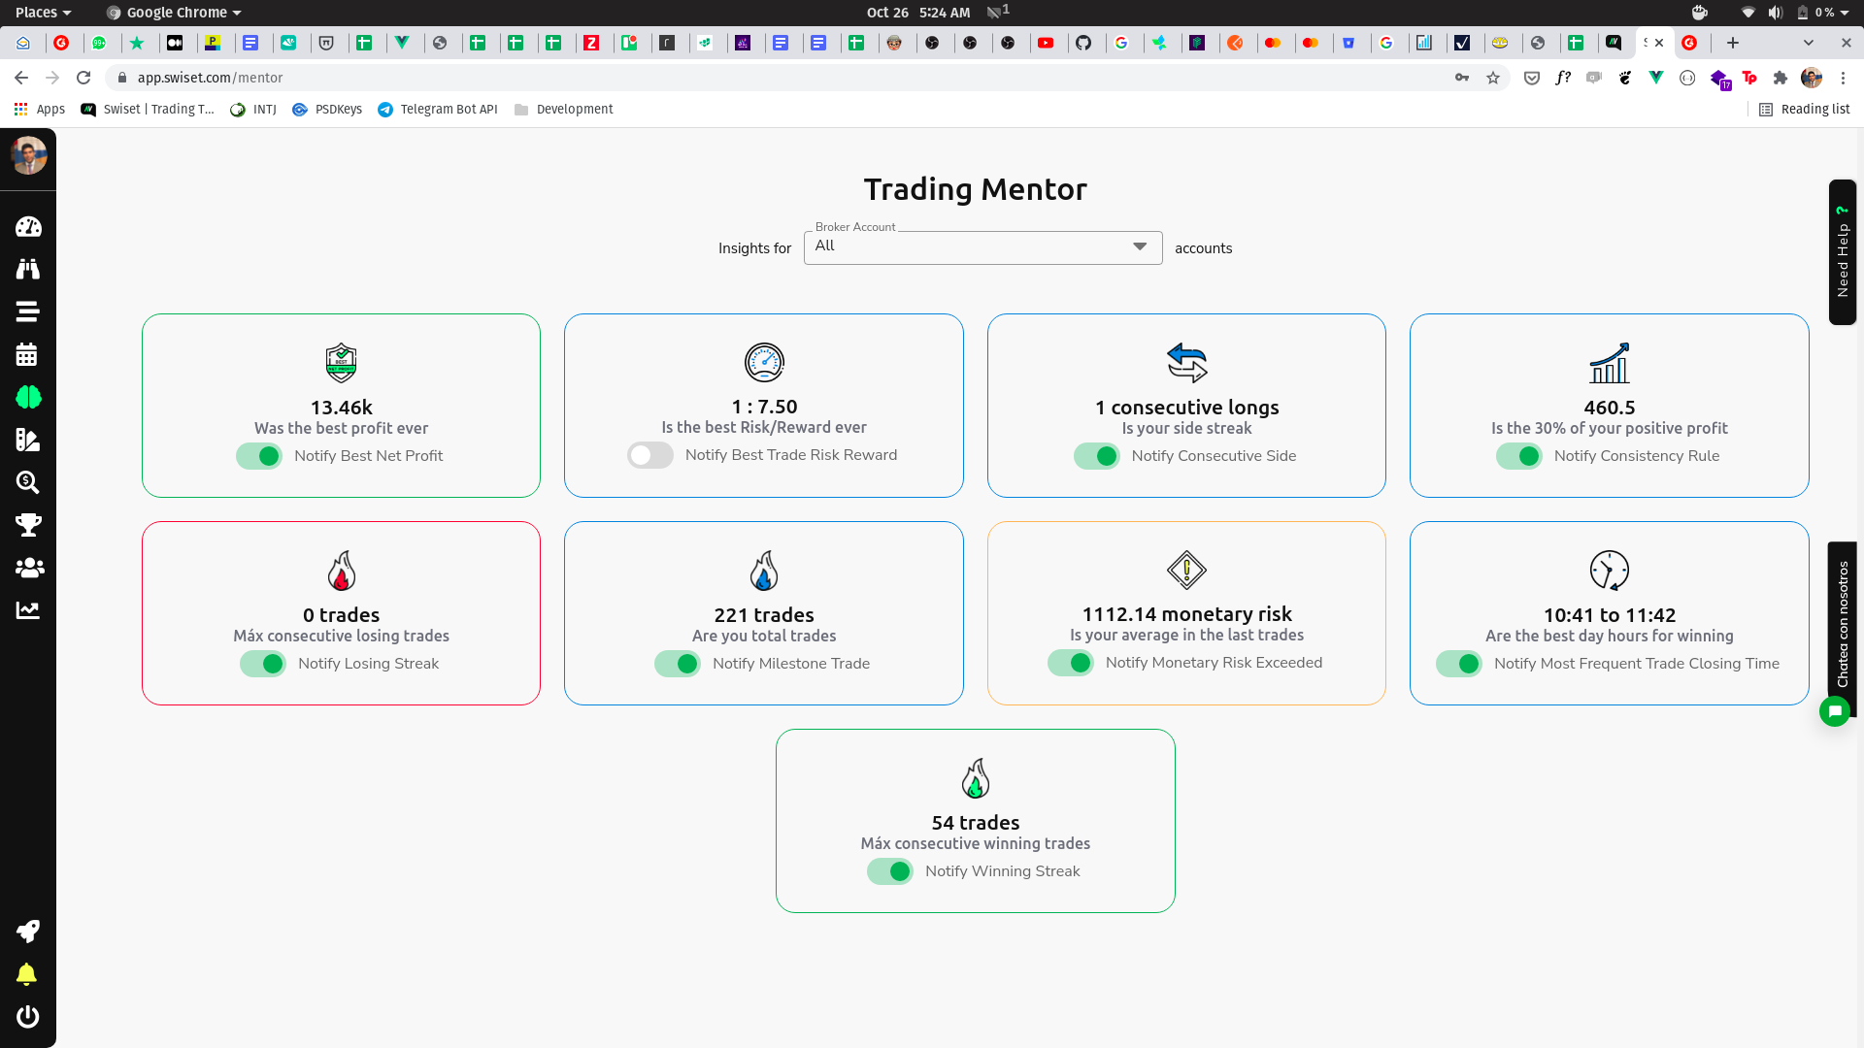This screenshot has width=1864, height=1048.
Task: Disable Notify Losing Streak toggle
Action: (262, 664)
